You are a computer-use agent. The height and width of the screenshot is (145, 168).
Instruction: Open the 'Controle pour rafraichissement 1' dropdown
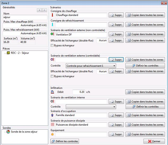(x=91, y=66)
